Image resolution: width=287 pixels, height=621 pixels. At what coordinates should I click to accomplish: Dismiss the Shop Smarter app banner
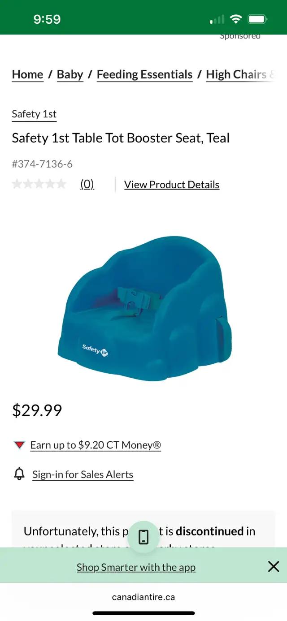tap(273, 566)
